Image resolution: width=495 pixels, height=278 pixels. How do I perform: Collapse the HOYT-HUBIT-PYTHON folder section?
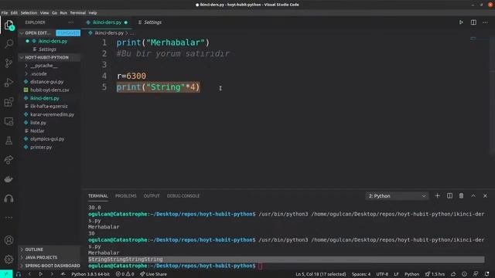(49, 57)
